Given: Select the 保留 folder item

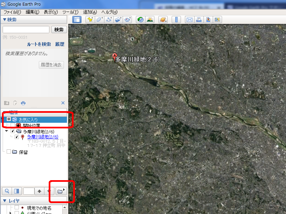Looking at the screenshot, I should point(23,152).
